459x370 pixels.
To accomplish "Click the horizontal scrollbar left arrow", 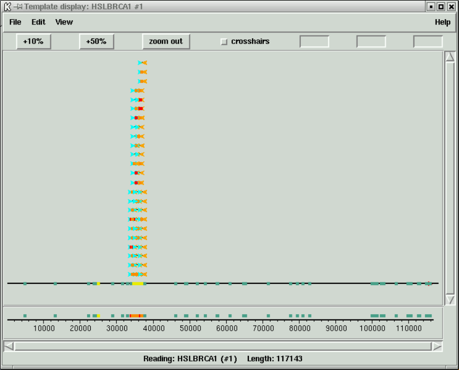I will click(9, 346).
